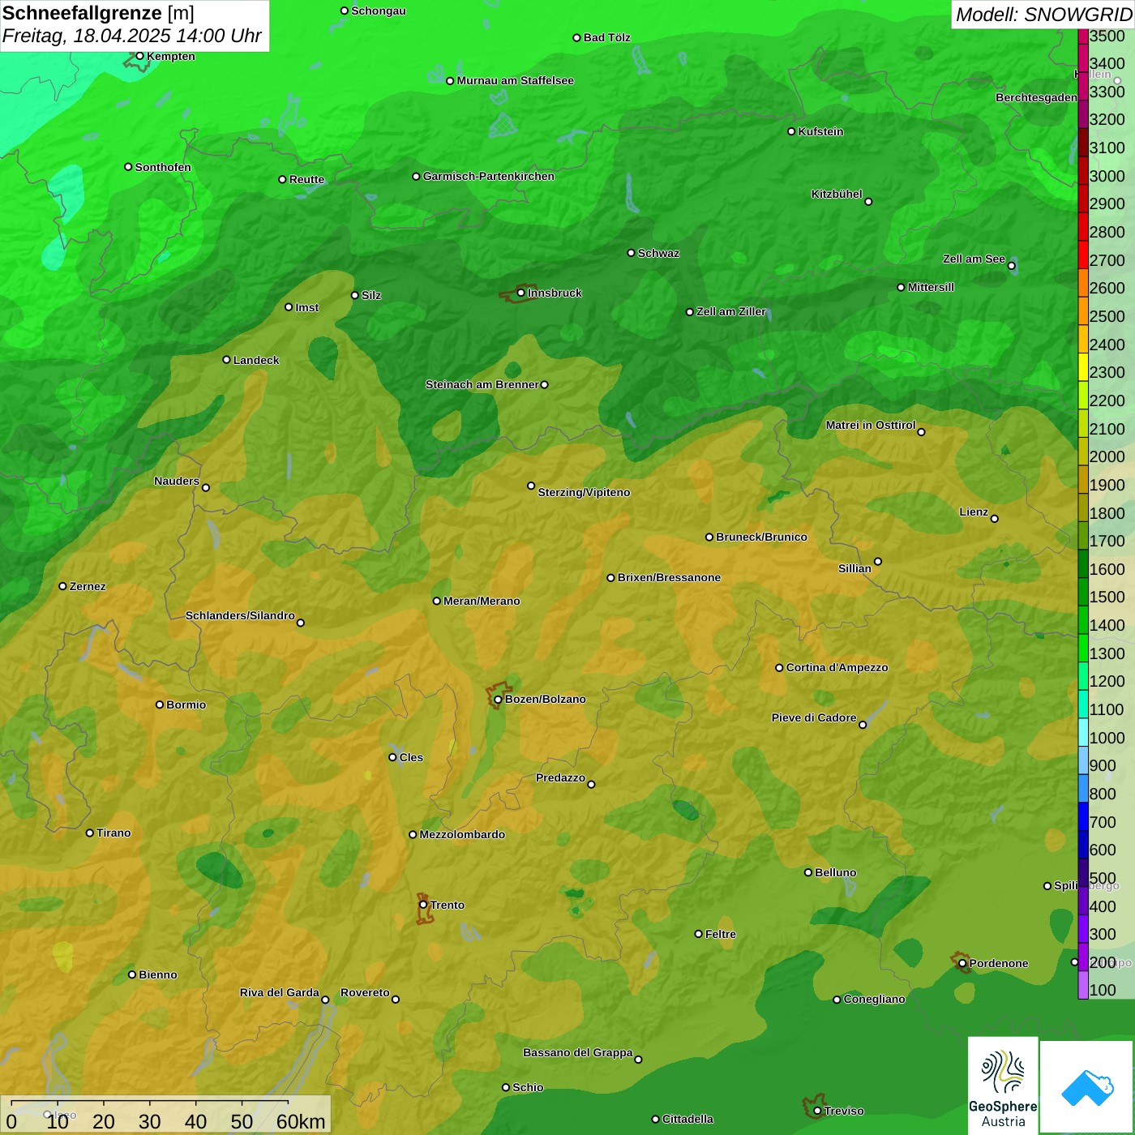Click the "Schneefallgrenze [m]" map title
The width and height of the screenshot is (1135, 1135).
(x=98, y=13)
